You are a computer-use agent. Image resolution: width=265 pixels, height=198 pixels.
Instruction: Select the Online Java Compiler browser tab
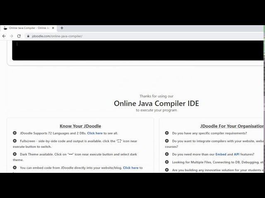click(29, 28)
